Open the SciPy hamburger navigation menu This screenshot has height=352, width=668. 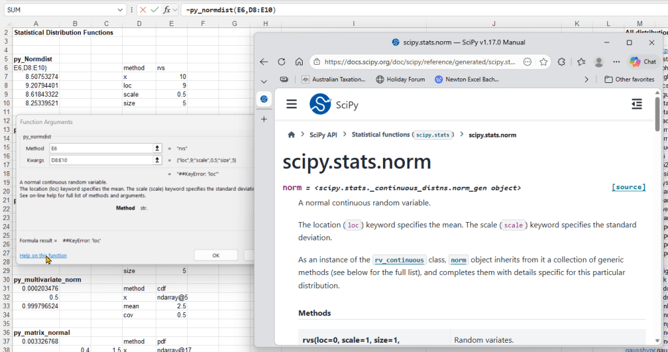tap(292, 104)
